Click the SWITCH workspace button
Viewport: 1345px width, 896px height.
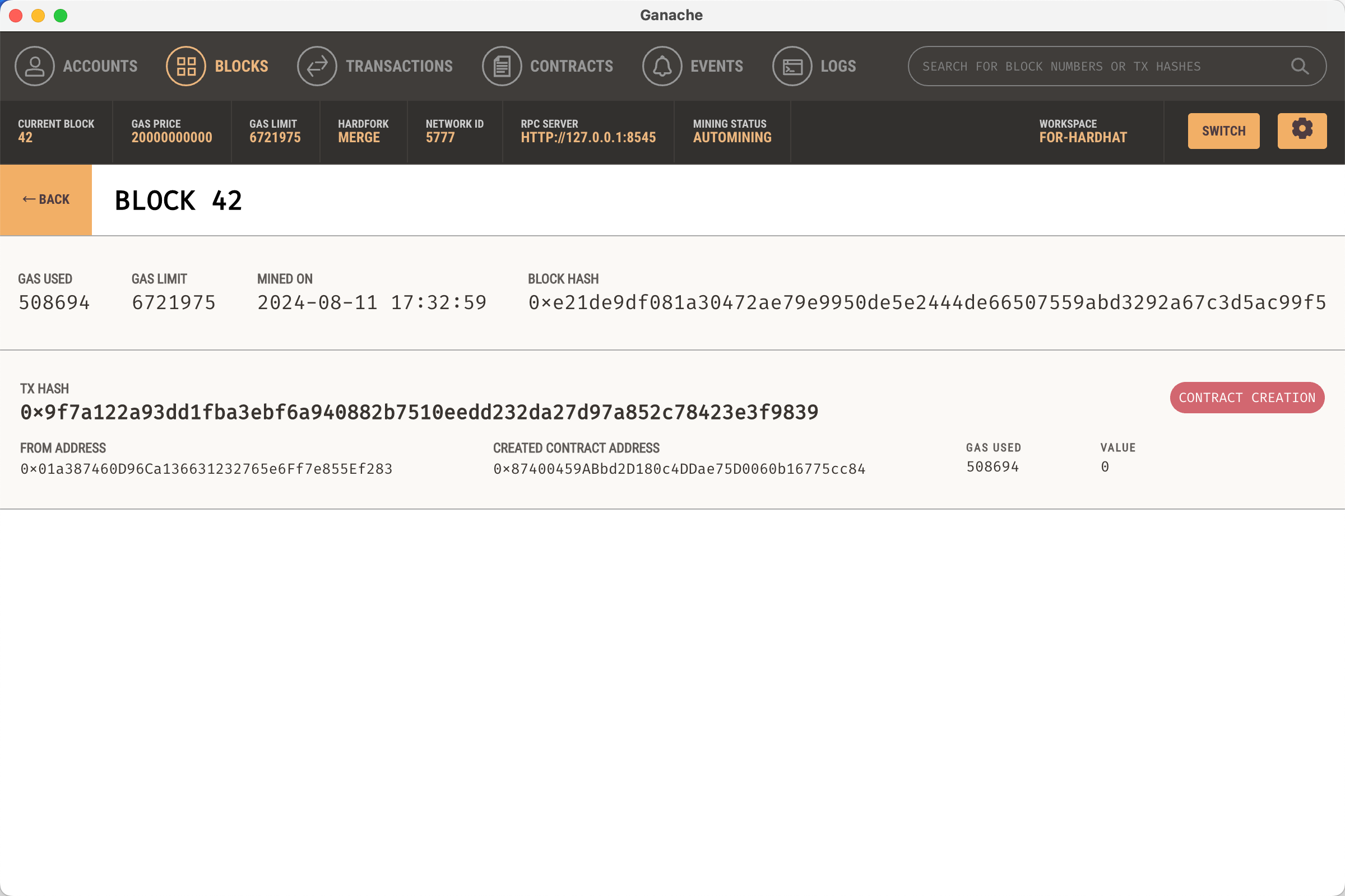[x=1223, y=131]
